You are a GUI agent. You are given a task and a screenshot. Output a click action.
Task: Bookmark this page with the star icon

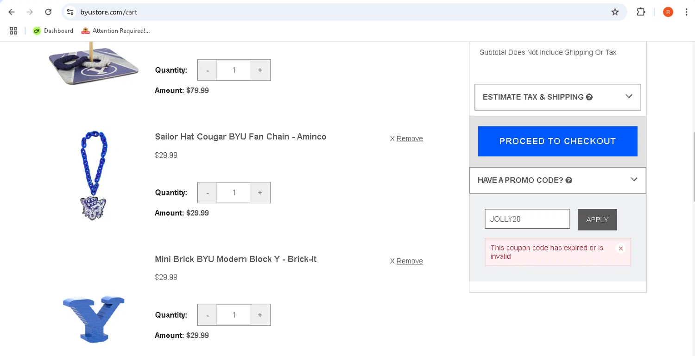click(x=615, y=12)
